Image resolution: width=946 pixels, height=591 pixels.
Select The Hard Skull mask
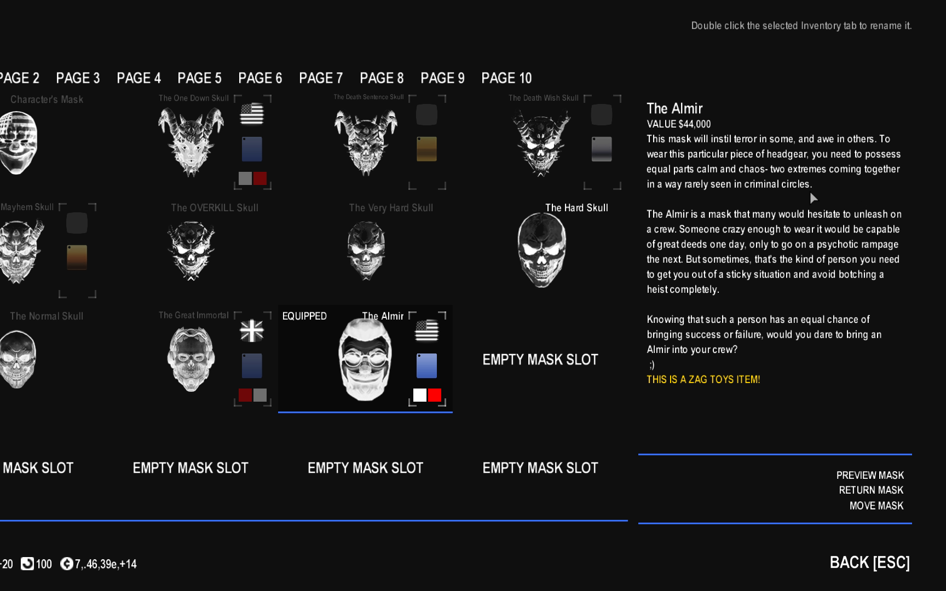pos(541,250)
